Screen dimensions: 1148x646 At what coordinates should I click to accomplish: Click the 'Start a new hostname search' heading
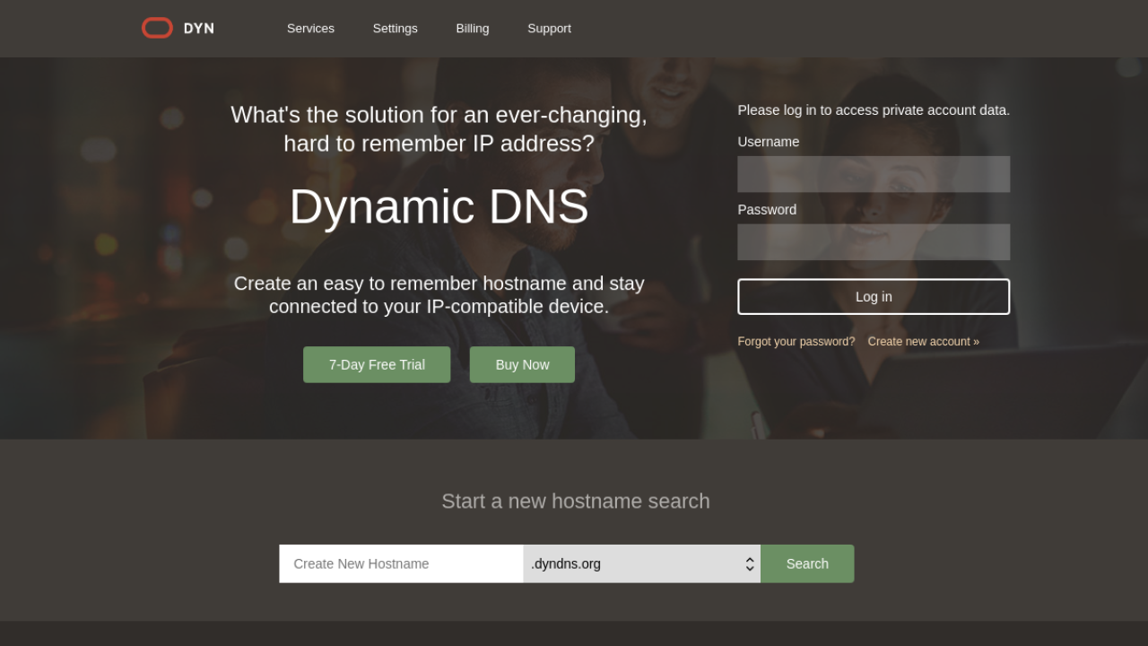[x=576, y=502]
